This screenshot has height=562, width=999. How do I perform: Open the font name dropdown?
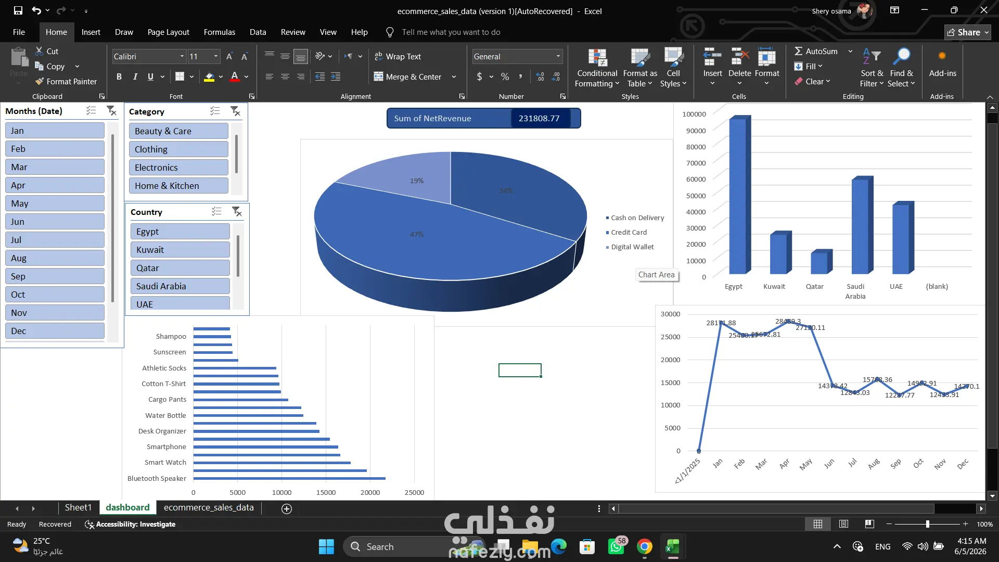(x=182, y=56)
